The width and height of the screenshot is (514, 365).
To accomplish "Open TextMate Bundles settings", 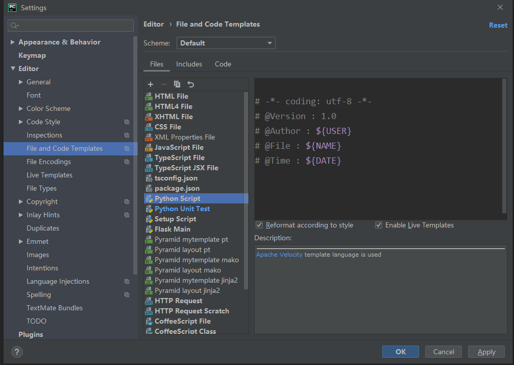I will point(55,308).
